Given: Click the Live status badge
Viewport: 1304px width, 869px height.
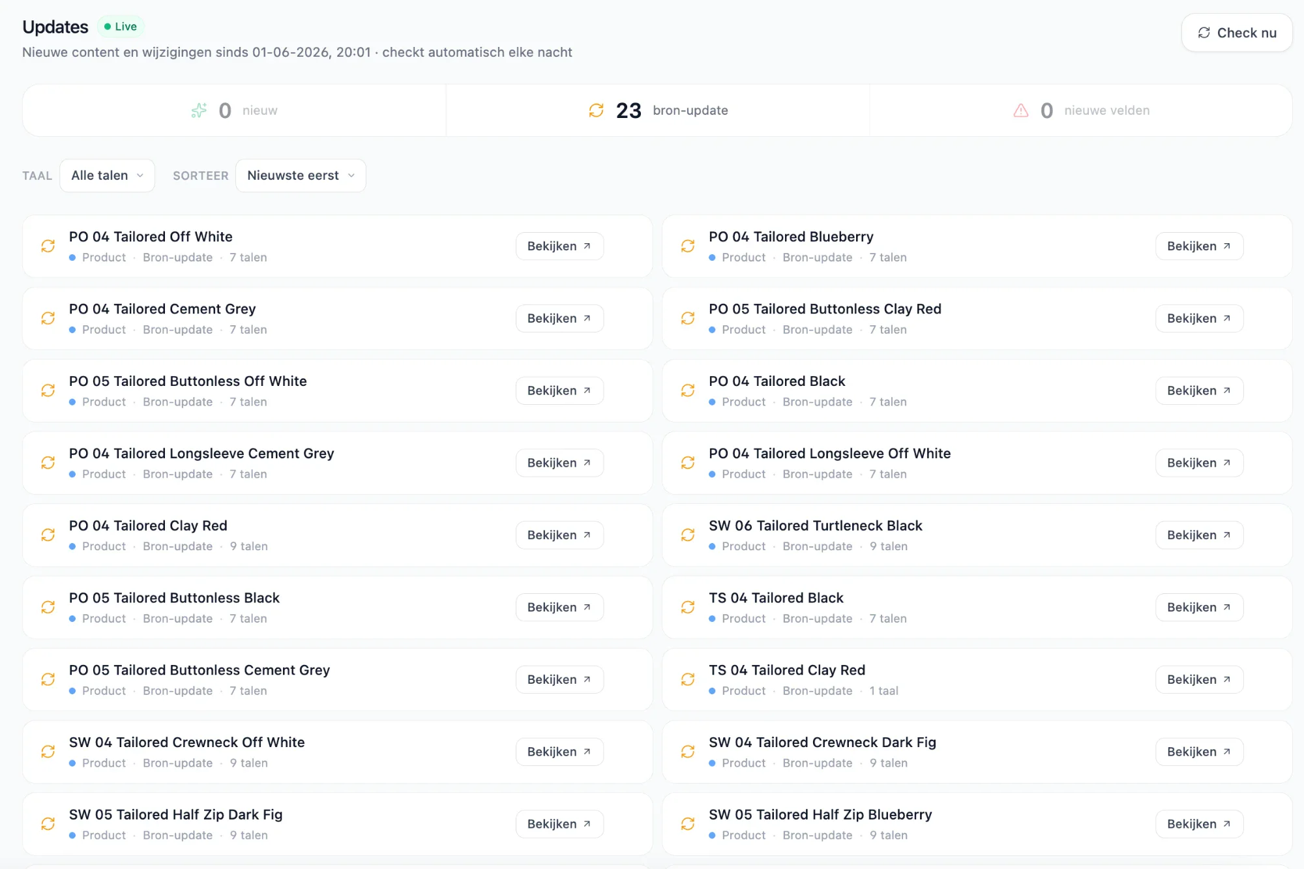Looking at the screenshot, I should click(x=121, y=27).
